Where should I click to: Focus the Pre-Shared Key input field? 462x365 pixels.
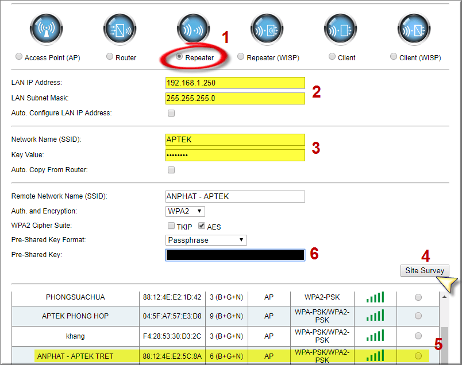click(235, 255)
